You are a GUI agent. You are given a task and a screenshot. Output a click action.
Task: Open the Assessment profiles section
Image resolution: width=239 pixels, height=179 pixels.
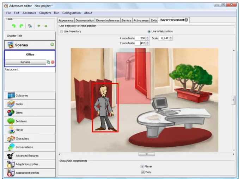[30, 173]
